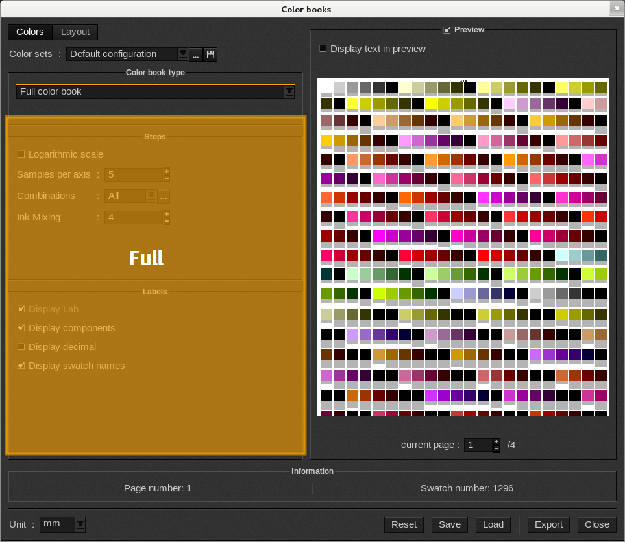Click the floppy disk save color set icon

pos(210,54)
